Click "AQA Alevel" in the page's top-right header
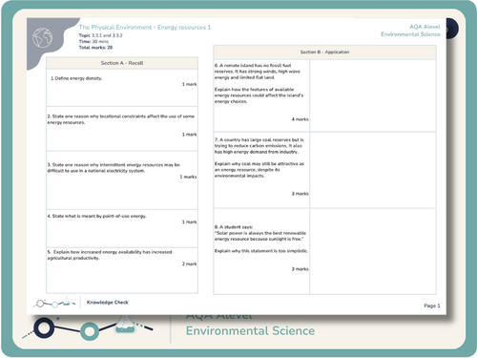 click(x=425, y=27)
